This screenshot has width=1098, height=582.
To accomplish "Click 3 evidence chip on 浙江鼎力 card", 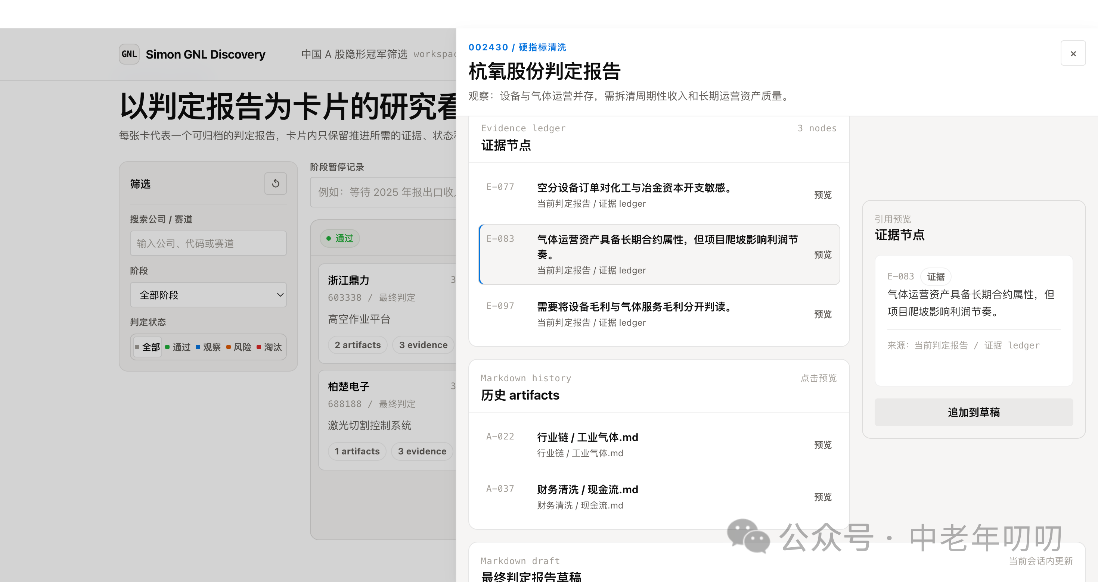I will pos(423,345).
